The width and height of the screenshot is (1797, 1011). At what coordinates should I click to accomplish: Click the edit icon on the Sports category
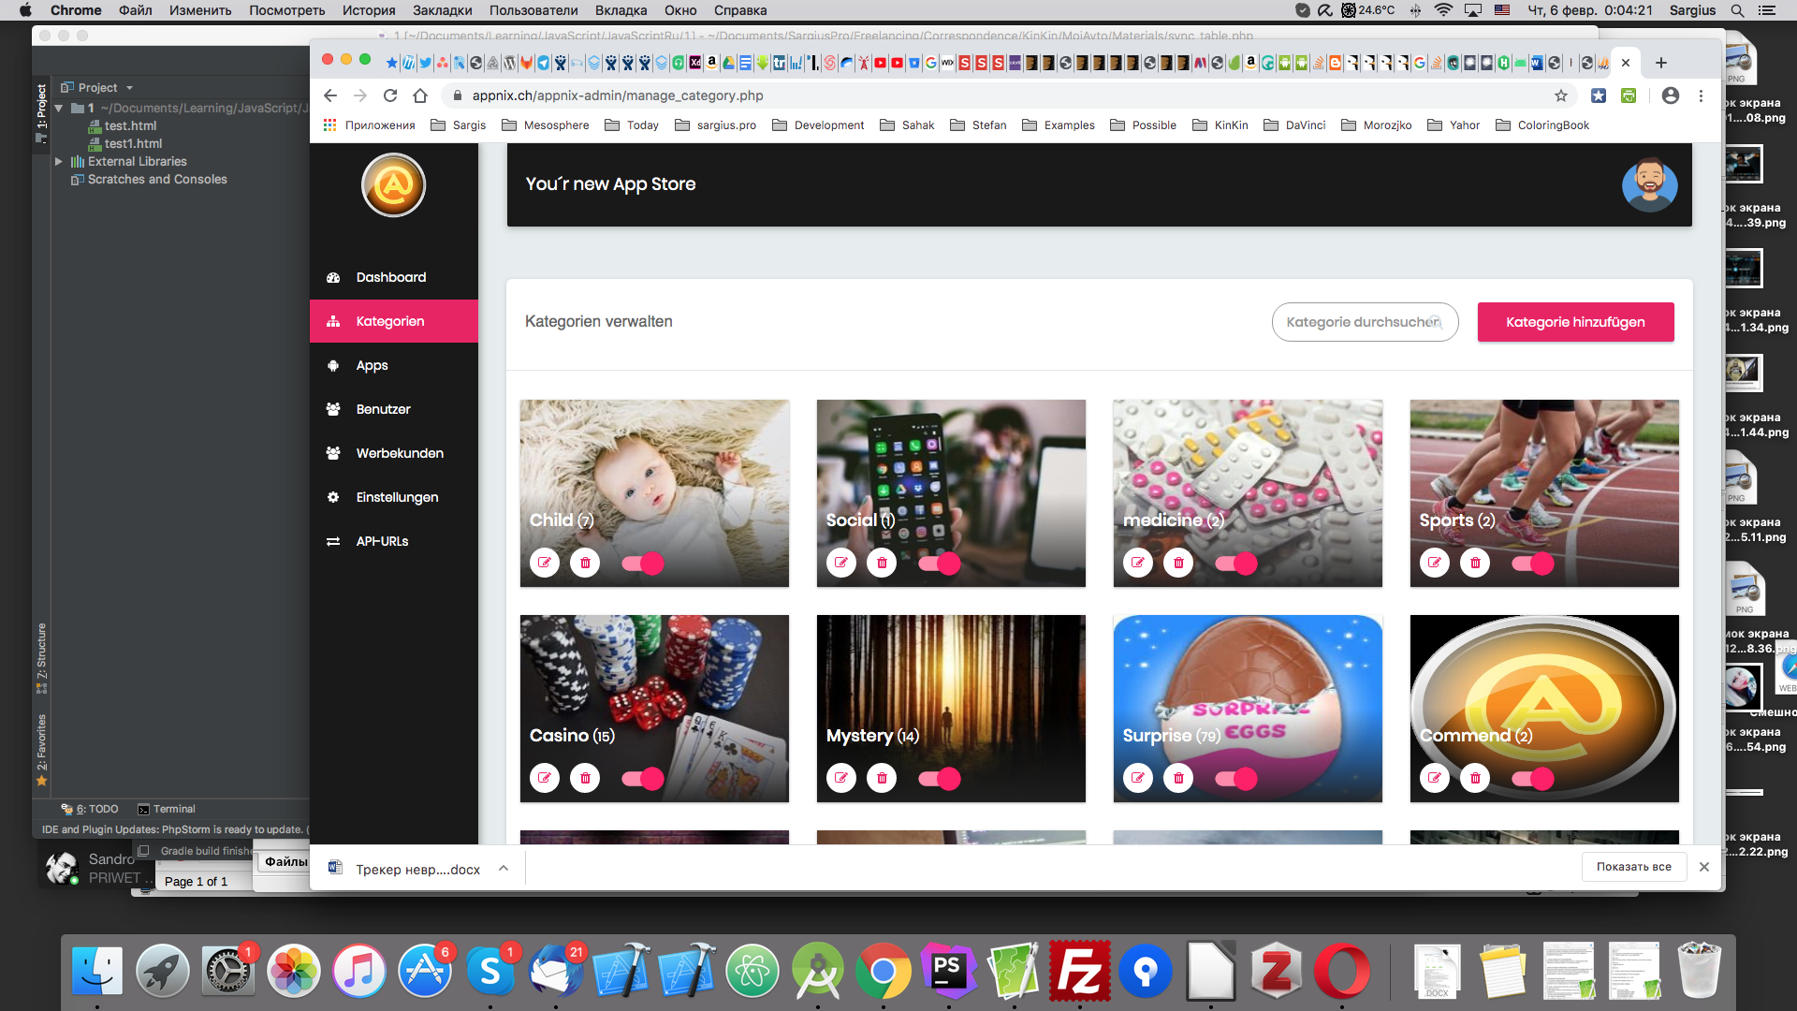click(1435, 563)
